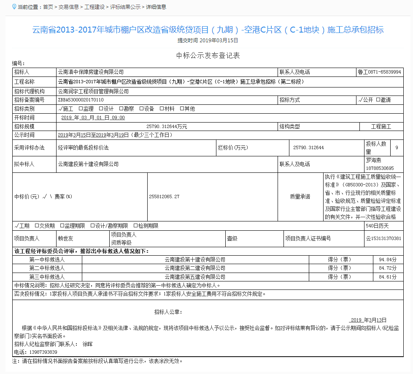Image resolution: width=413 pixels, height=374 pixels.
Task: Click contact phone 18788530695
Action: coord(380,168)
